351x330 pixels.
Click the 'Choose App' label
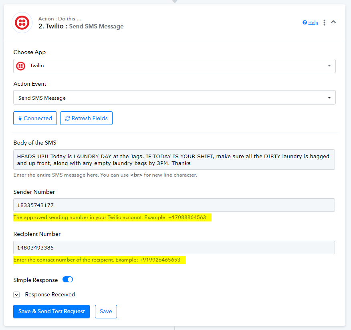coord(30,52)
